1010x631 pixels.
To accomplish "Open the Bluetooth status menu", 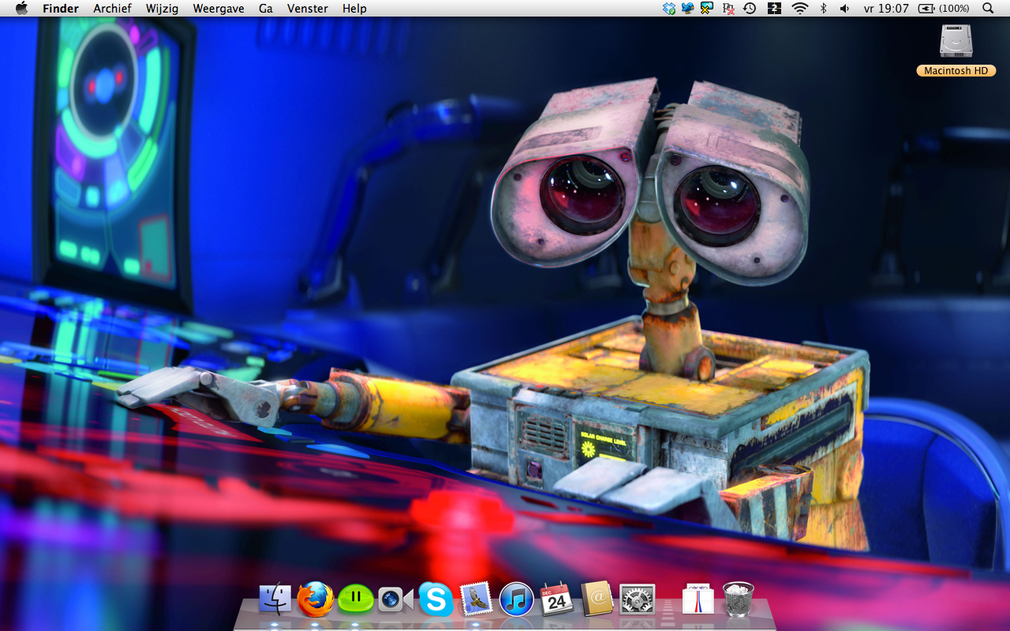I will [823, 9].
